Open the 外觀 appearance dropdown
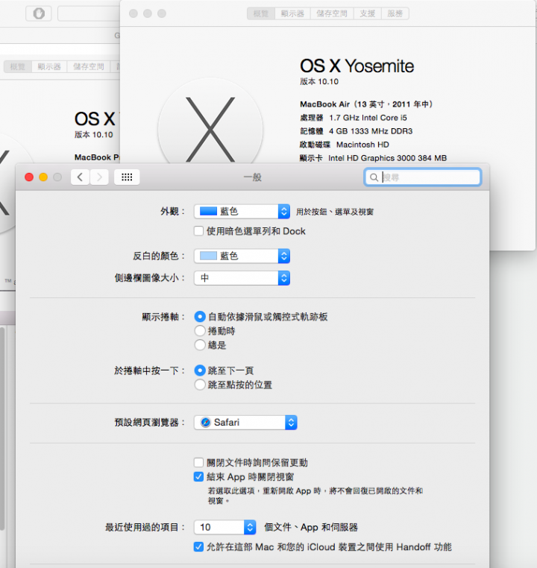 click(x=242, y=212)
